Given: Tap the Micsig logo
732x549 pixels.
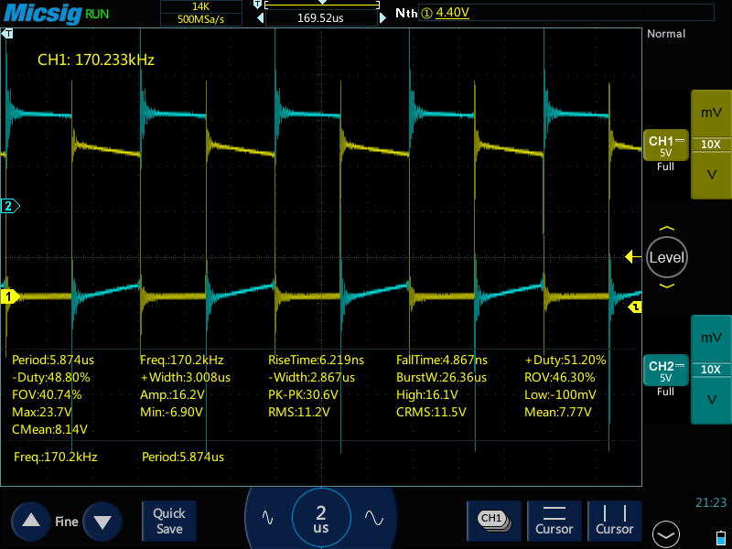Looking at the screenshot, I should click(x=42, y=13).
